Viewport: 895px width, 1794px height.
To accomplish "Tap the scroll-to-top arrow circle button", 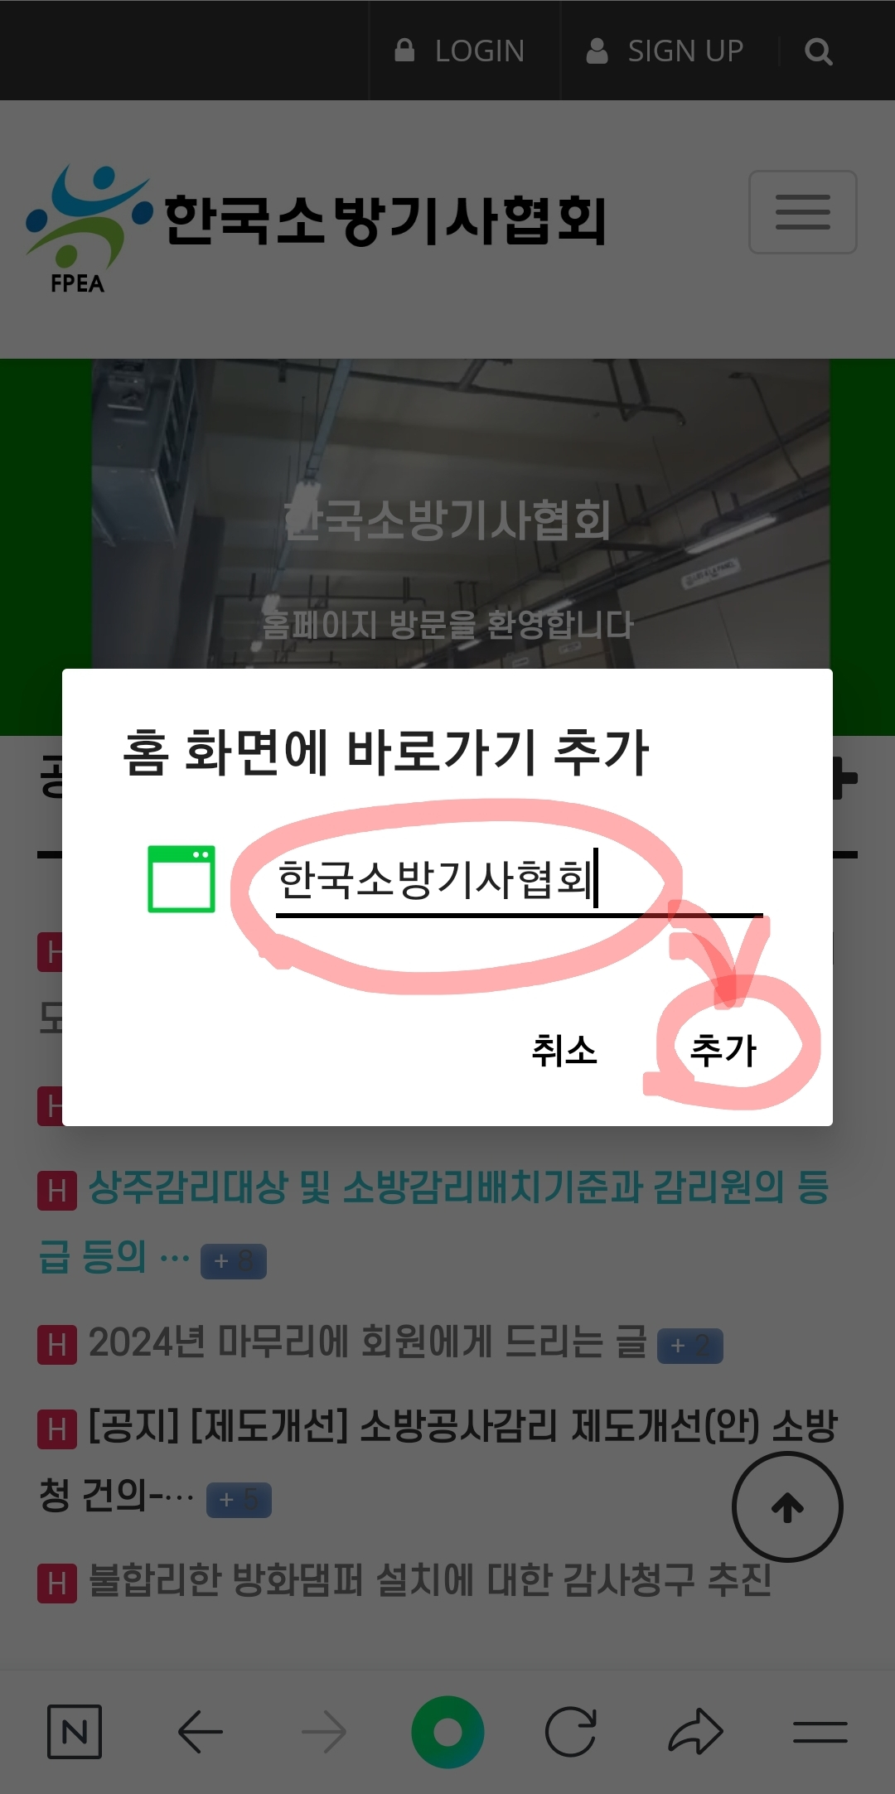I will (787, 1507).
